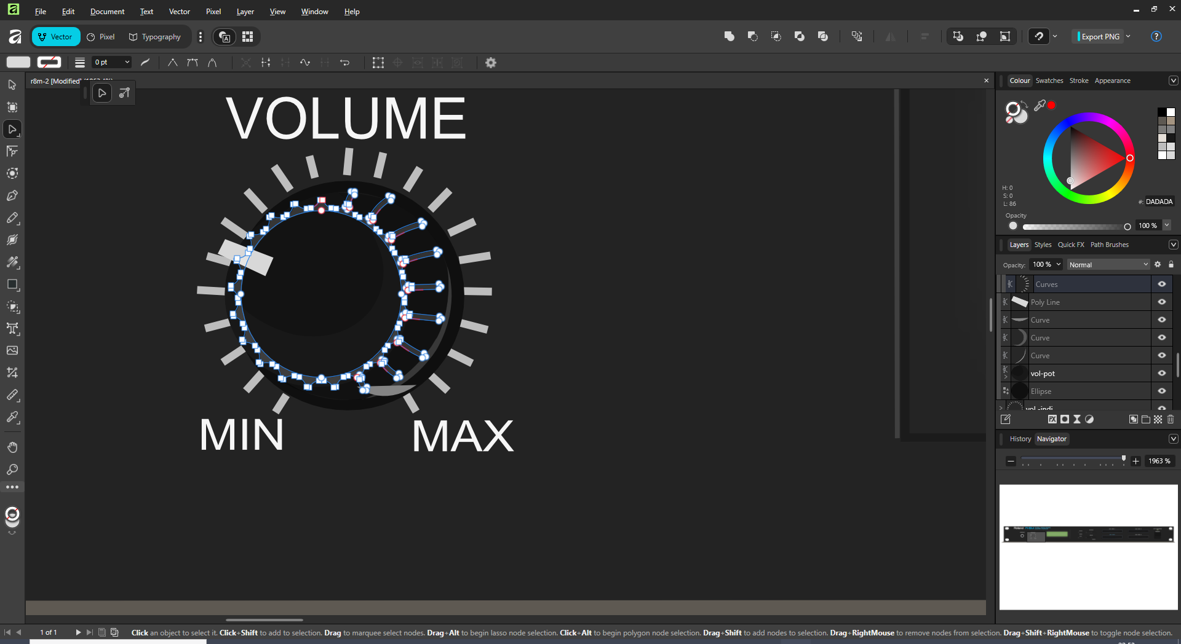Expand the Export PNG dropdown arrow

tap(1128, 36)
